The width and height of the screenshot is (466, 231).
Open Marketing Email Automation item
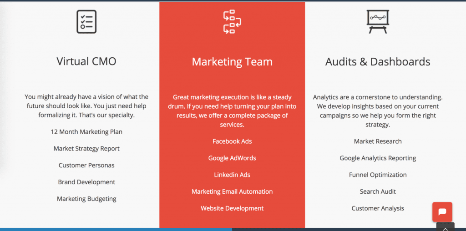232,191
